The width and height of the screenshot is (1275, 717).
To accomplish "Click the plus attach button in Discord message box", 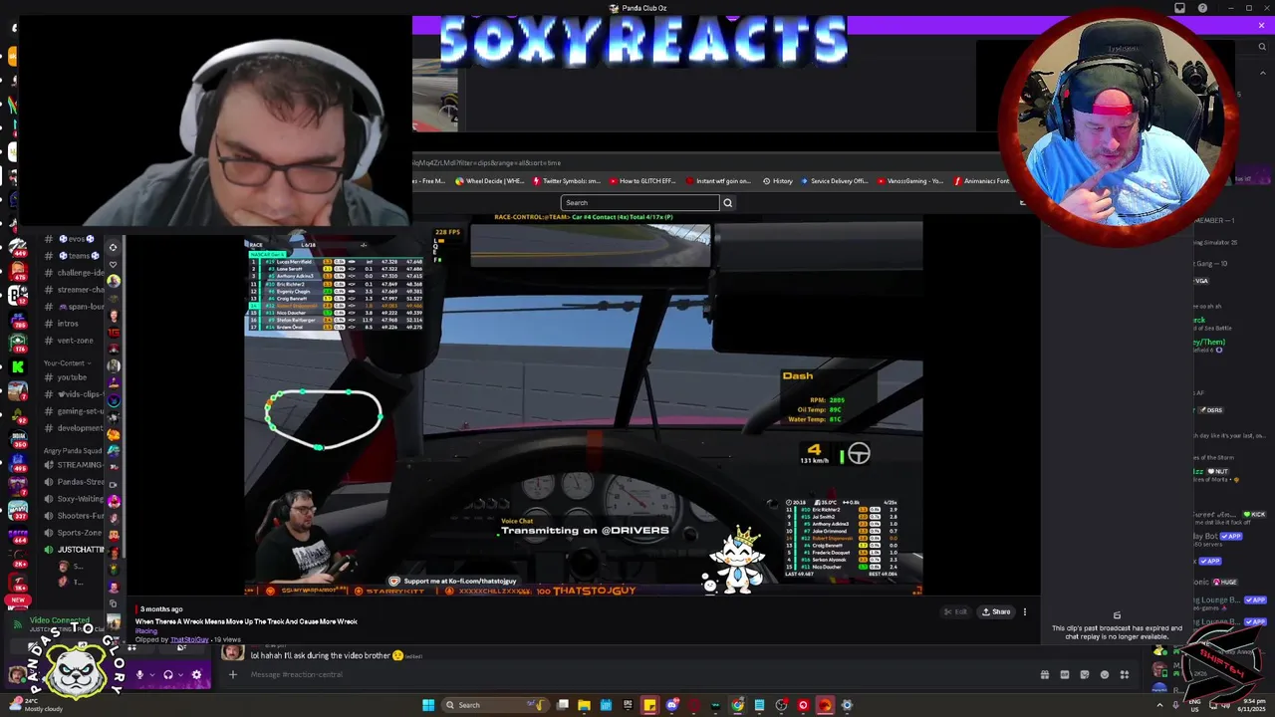I will (x=232, y=675).
